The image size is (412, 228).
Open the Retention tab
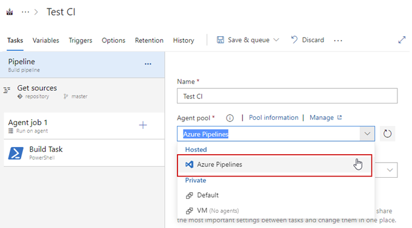pos(149,41)
